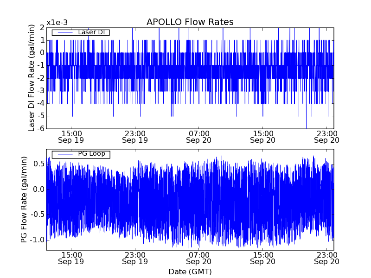Click the "-5" tick on Laser DI axis

[x=41, y=116]
